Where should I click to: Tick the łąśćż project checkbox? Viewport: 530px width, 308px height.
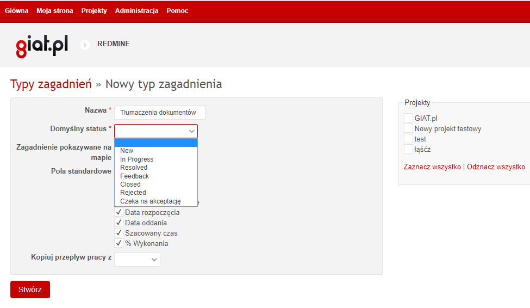pyautogui.click(x=408, y=149)
